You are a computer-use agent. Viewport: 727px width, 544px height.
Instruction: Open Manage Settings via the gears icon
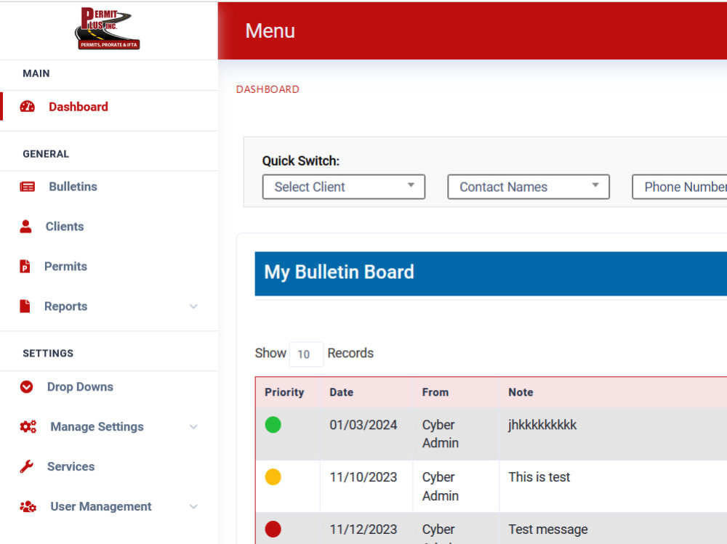click(x=27, y=427)
